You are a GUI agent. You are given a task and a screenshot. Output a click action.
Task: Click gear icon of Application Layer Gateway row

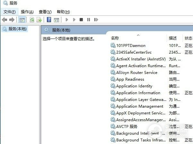[x=113, y=99]
